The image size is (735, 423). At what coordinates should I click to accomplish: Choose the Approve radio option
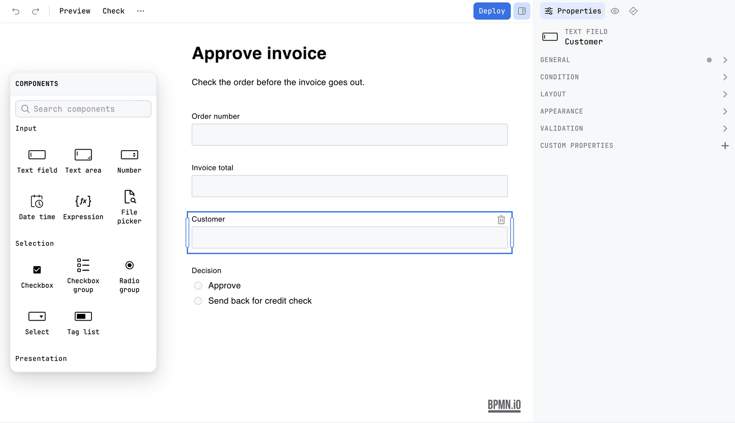(x=198, y=286)
